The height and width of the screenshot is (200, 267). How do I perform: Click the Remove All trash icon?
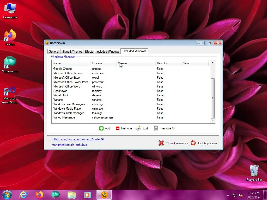(156, 128)
